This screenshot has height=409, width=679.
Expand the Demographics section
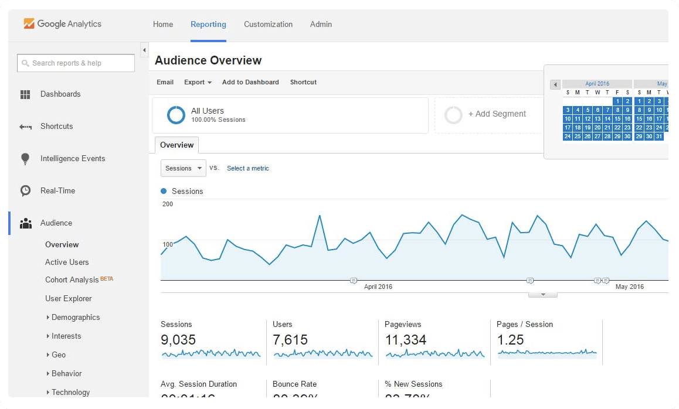[x=74, y=317]
